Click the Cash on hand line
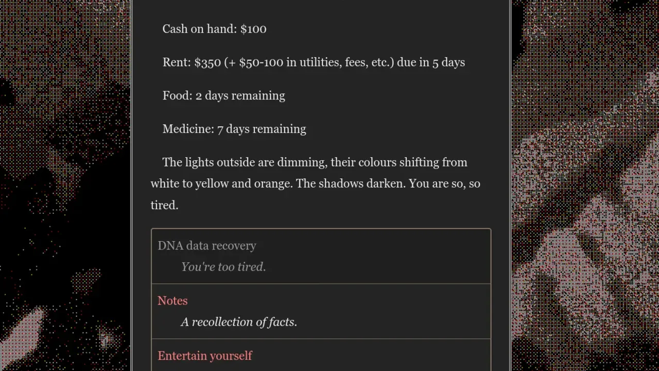 pyautogui.click(x=214, y=29)
